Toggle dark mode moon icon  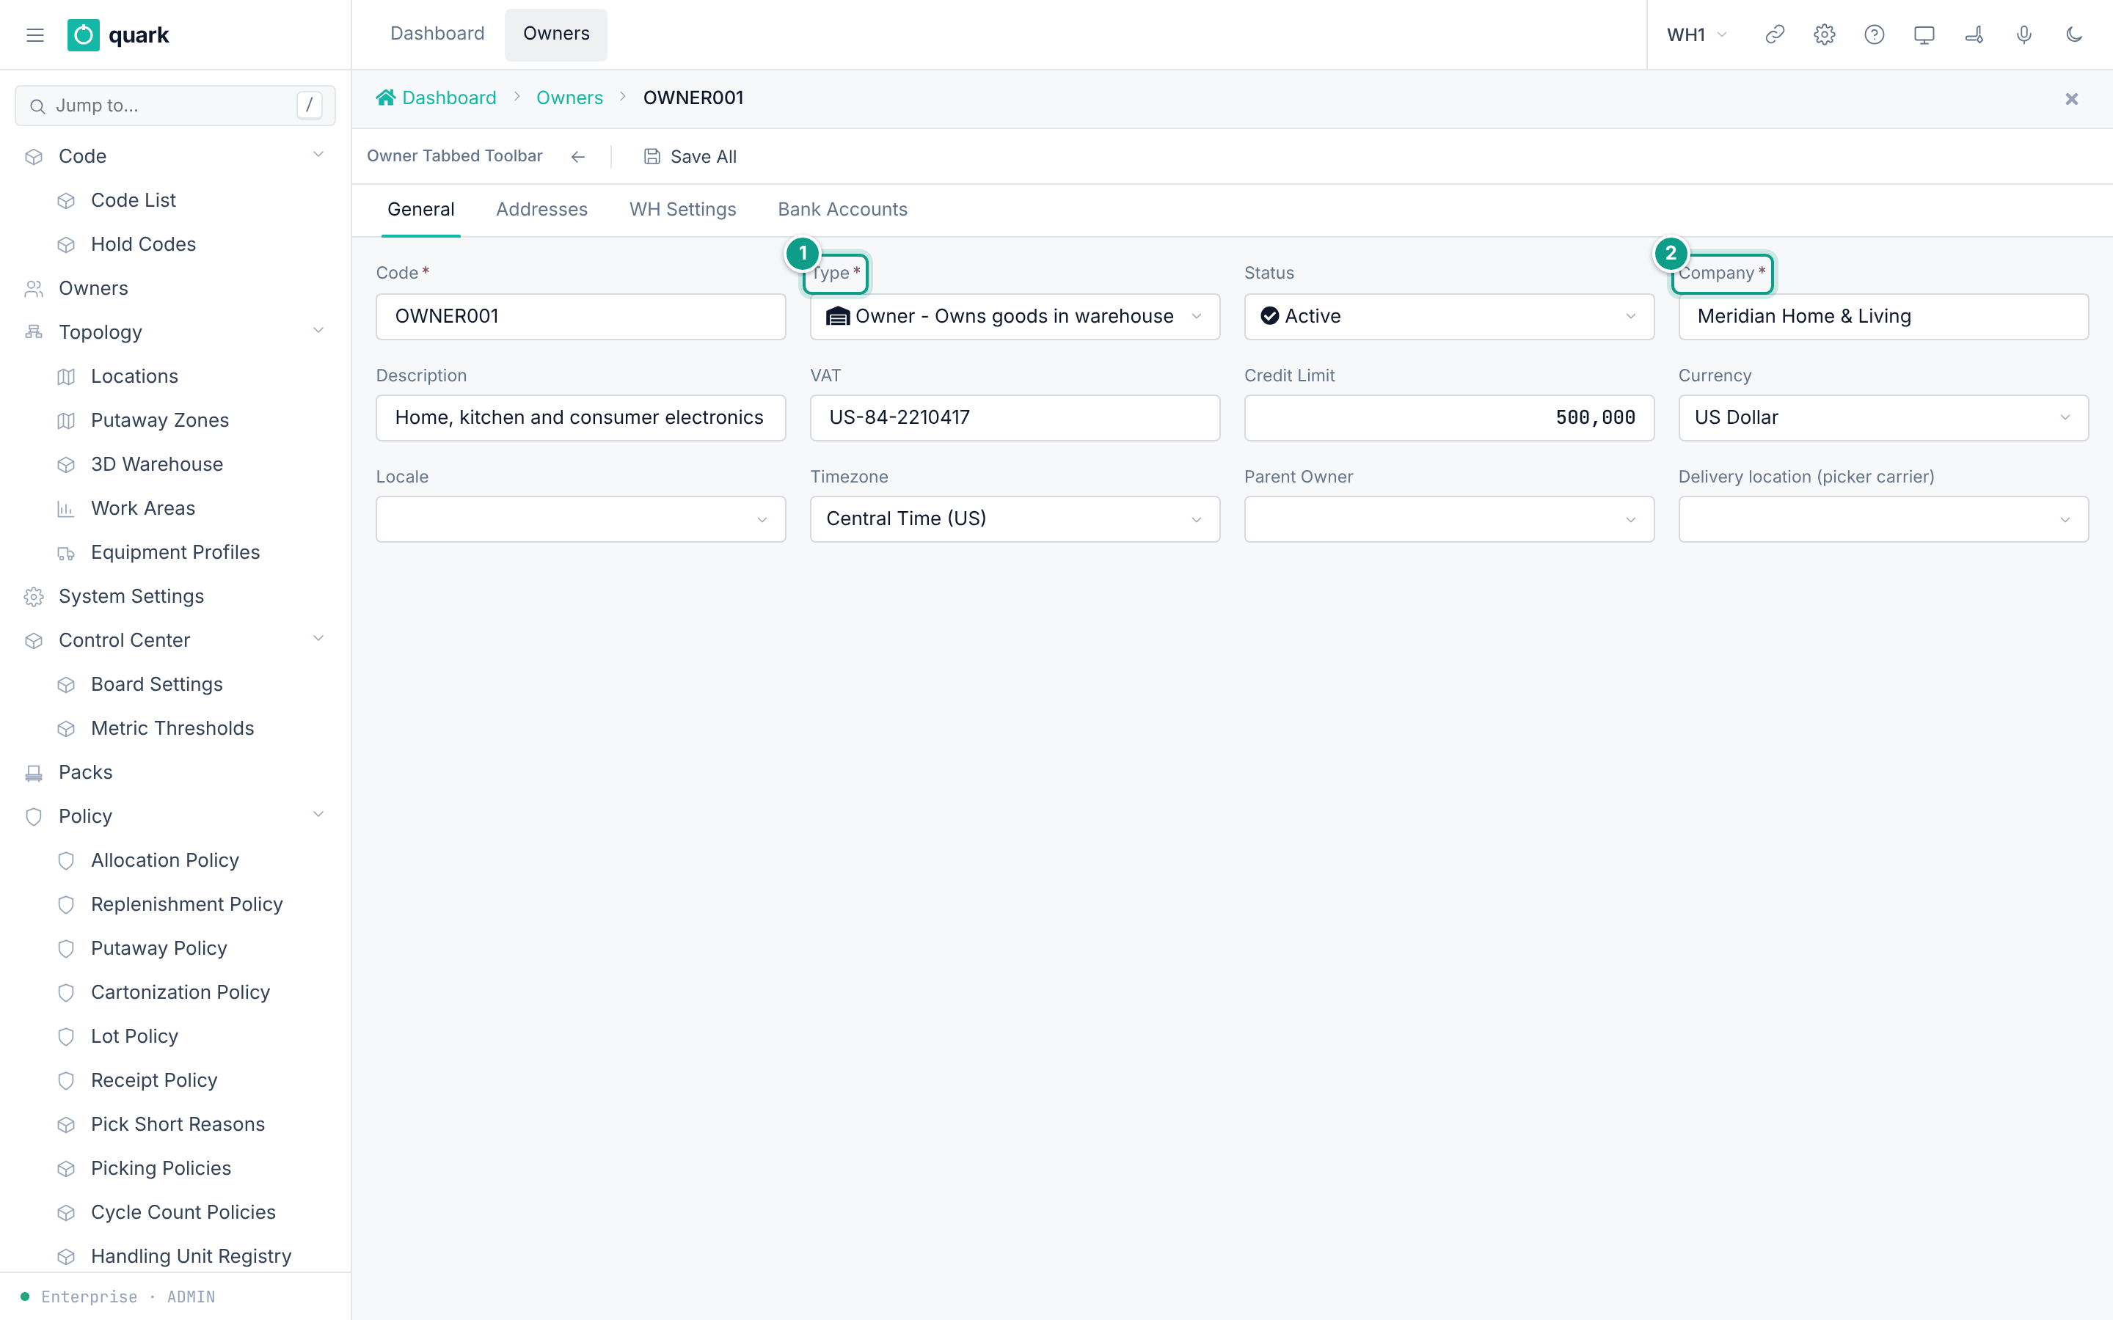2073,35
